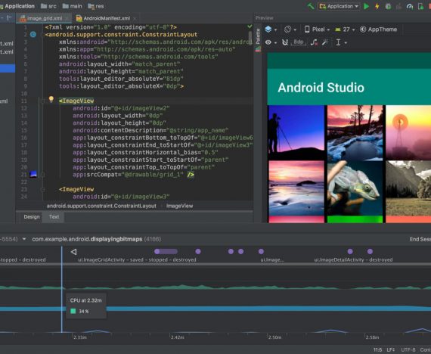The width and height of the screenshot is (431, 354).
Task: Switch to the Design editor tab
Action: pos(32,217)
